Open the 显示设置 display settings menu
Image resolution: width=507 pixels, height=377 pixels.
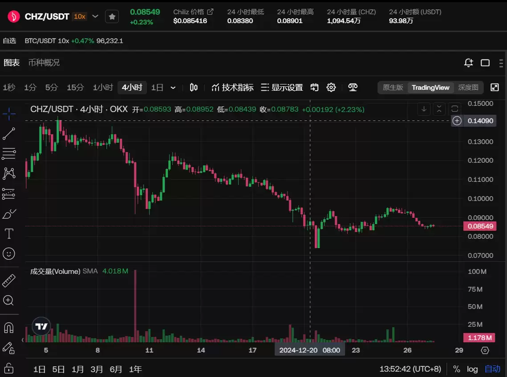click(x=282, y=88)
